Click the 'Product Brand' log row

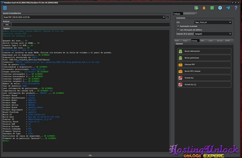[19, 95]
